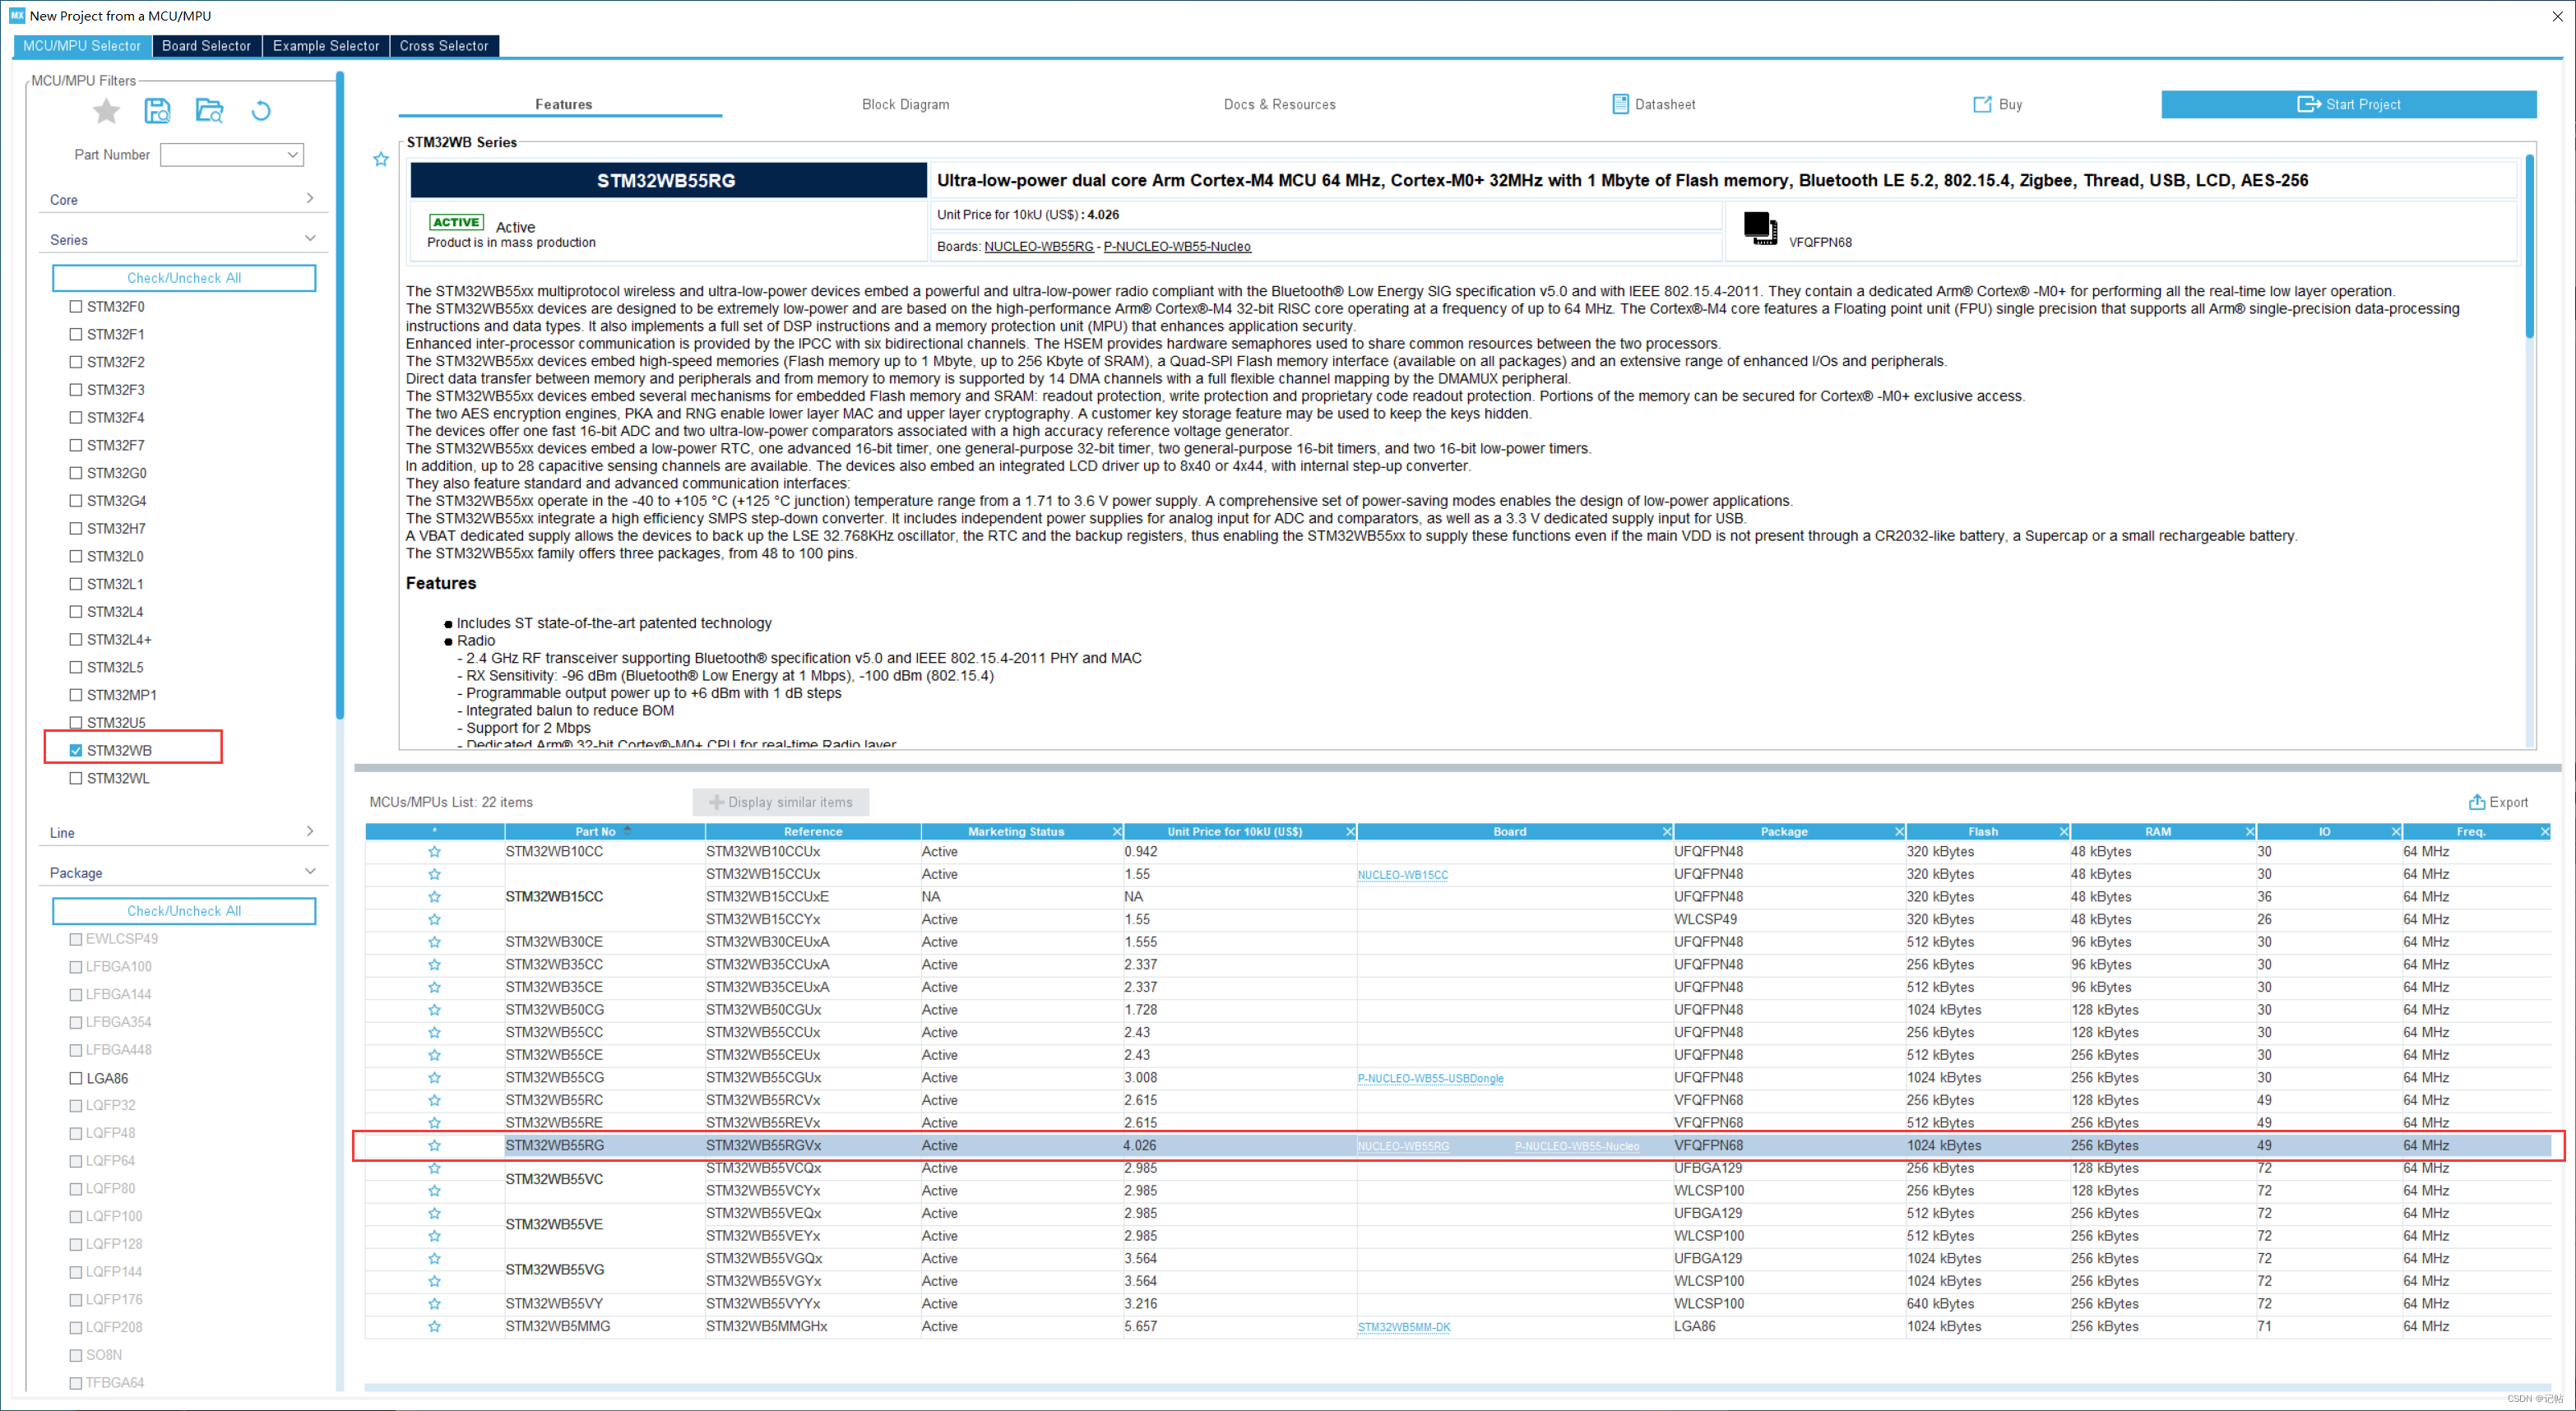
Task: Open the Part Number combo box
Action: point(232,155)
